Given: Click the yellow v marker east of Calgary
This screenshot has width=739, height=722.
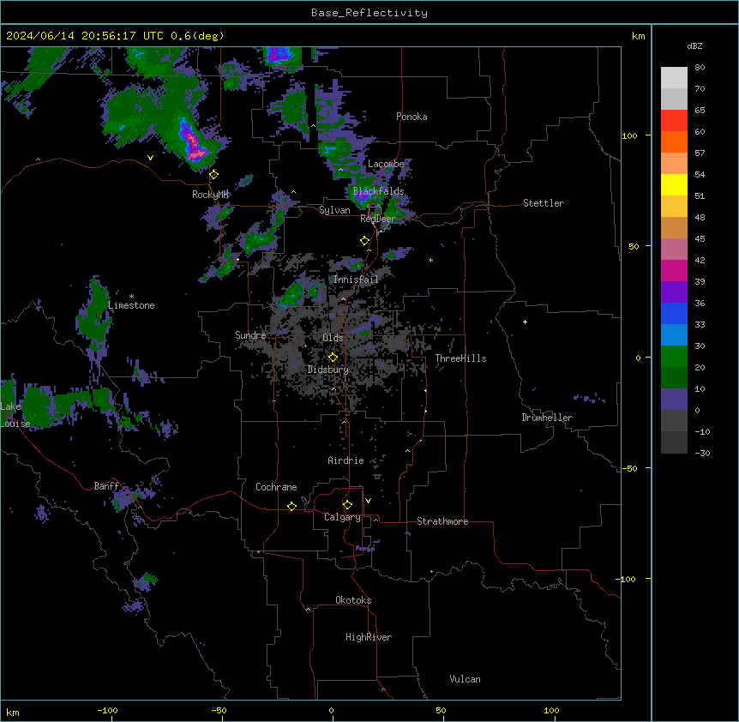Looking at the screenshot, I should 368,501.
